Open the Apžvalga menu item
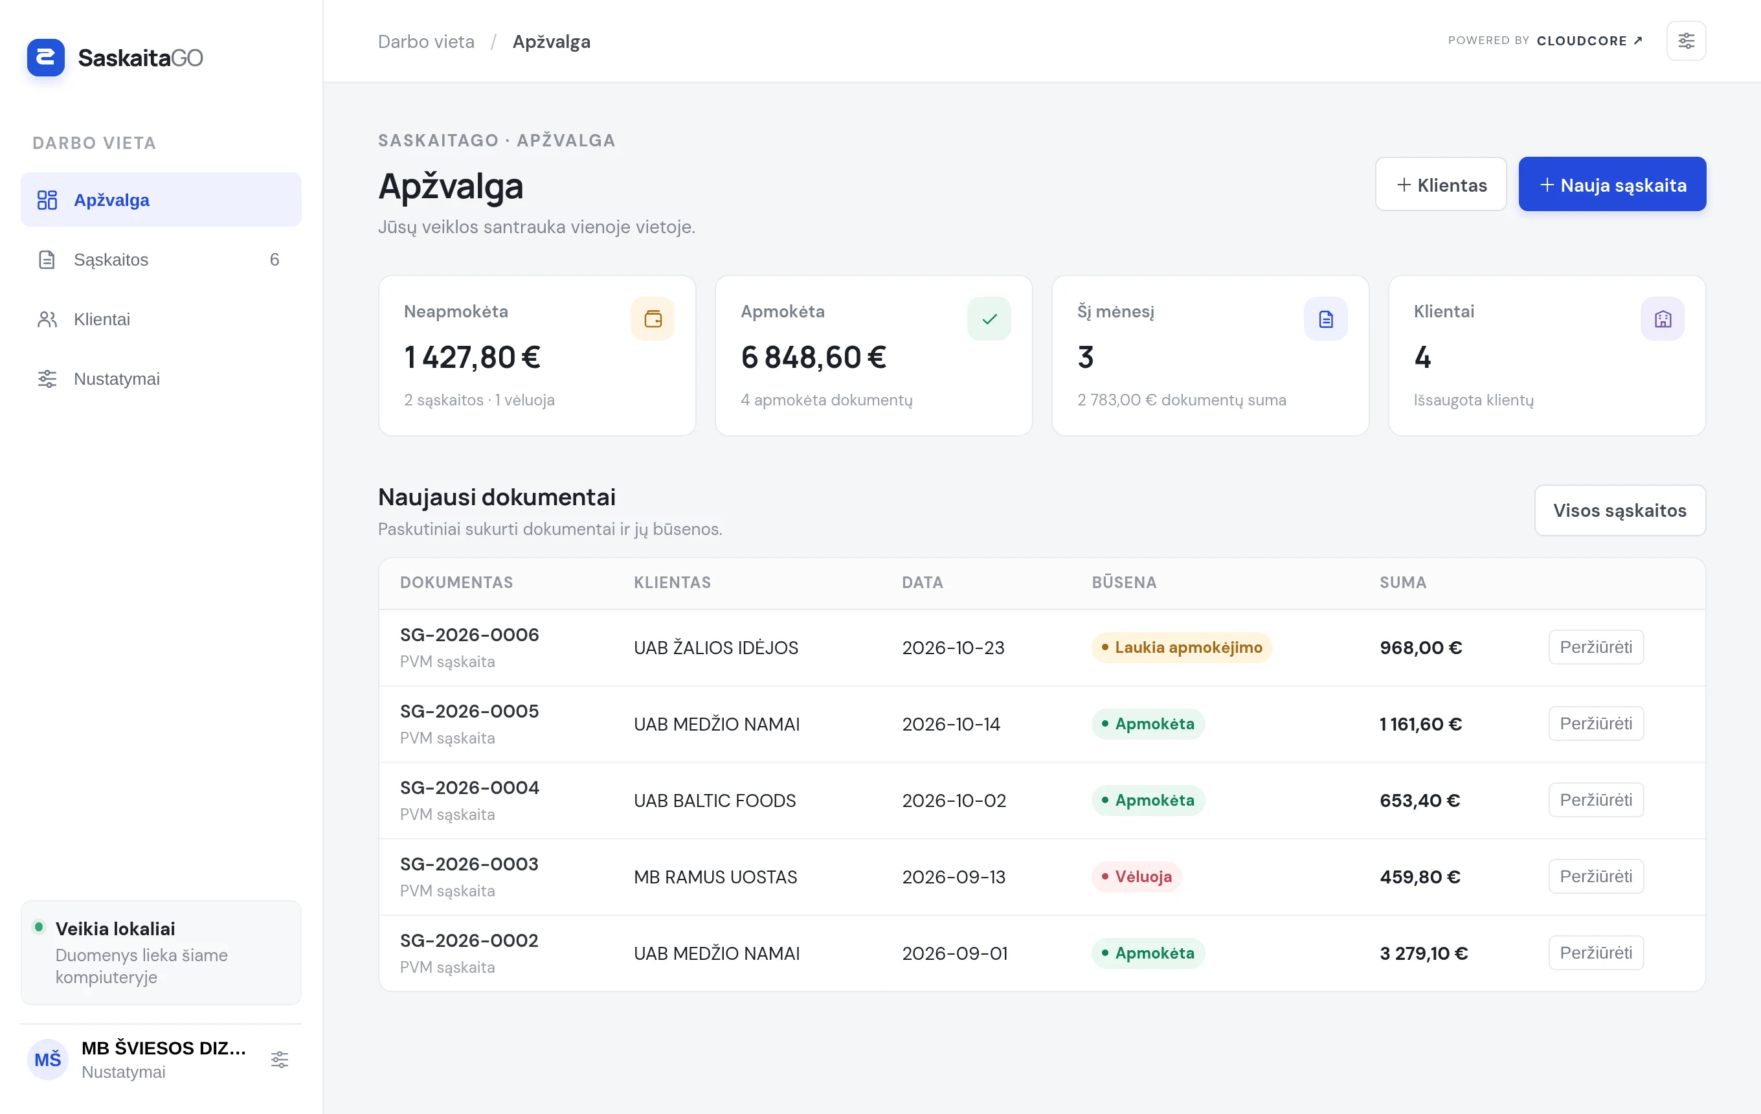Viewport: 1761px width, 1114px height. tap(161, 199)
